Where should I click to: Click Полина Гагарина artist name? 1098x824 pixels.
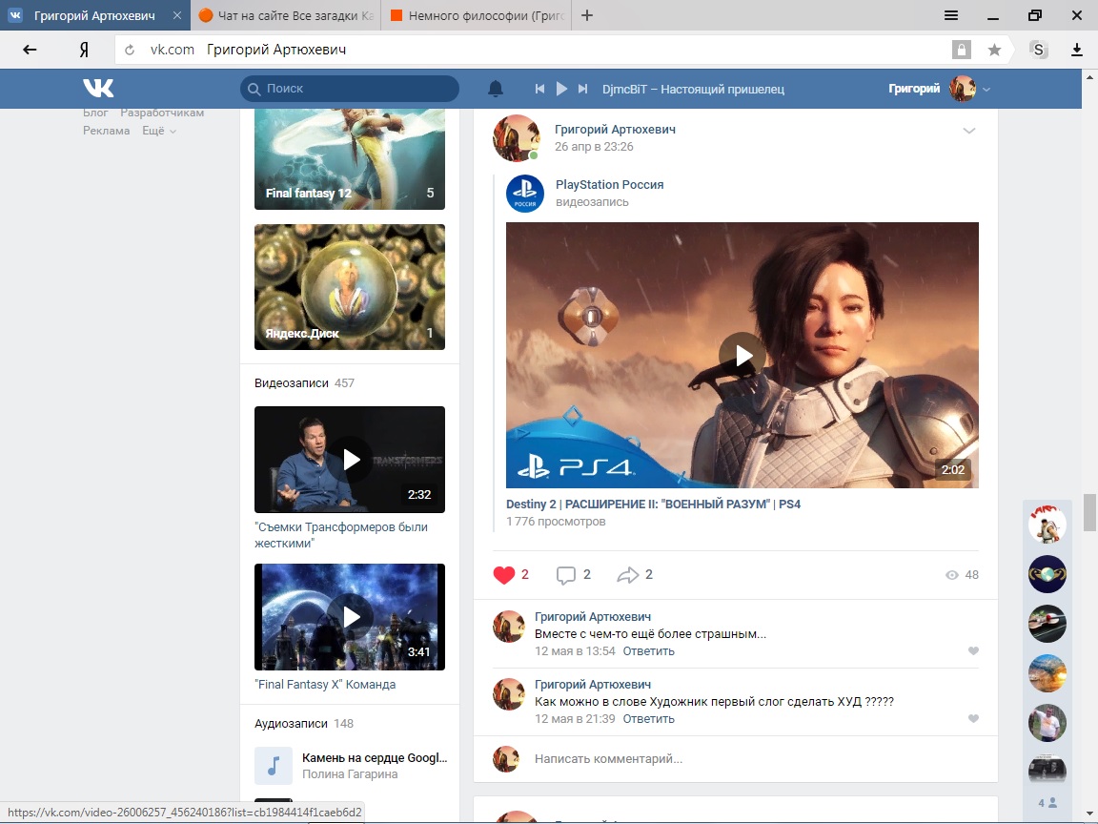(350, 774)
